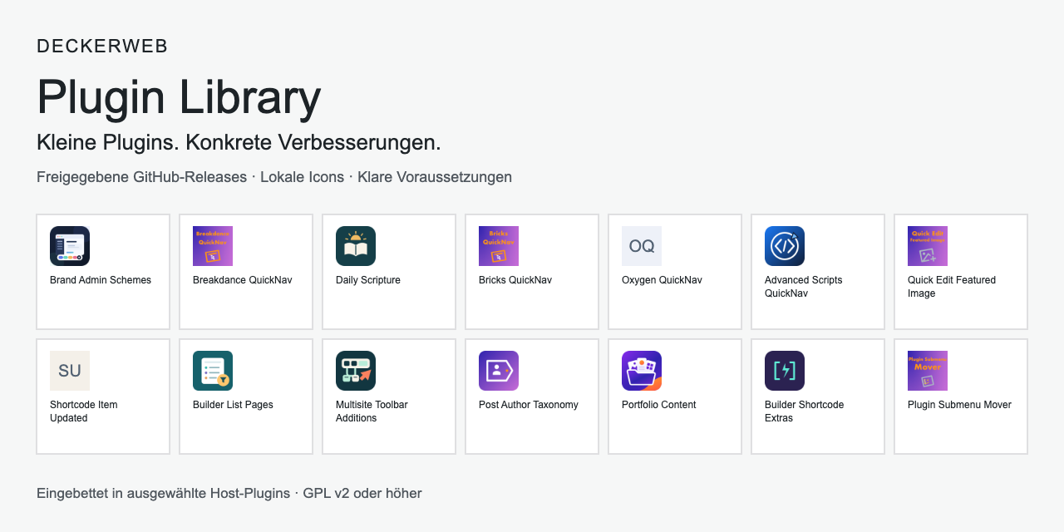Open the Breakdance QuickNav icon
The image size is (1064, 532).
point(213,246)
